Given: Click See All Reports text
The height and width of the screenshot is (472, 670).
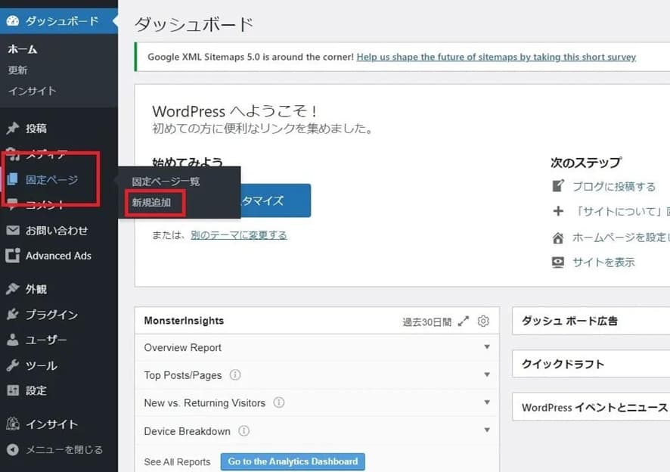Looking at the screenshot, I should pyautogui.click(x=177, y=462).
